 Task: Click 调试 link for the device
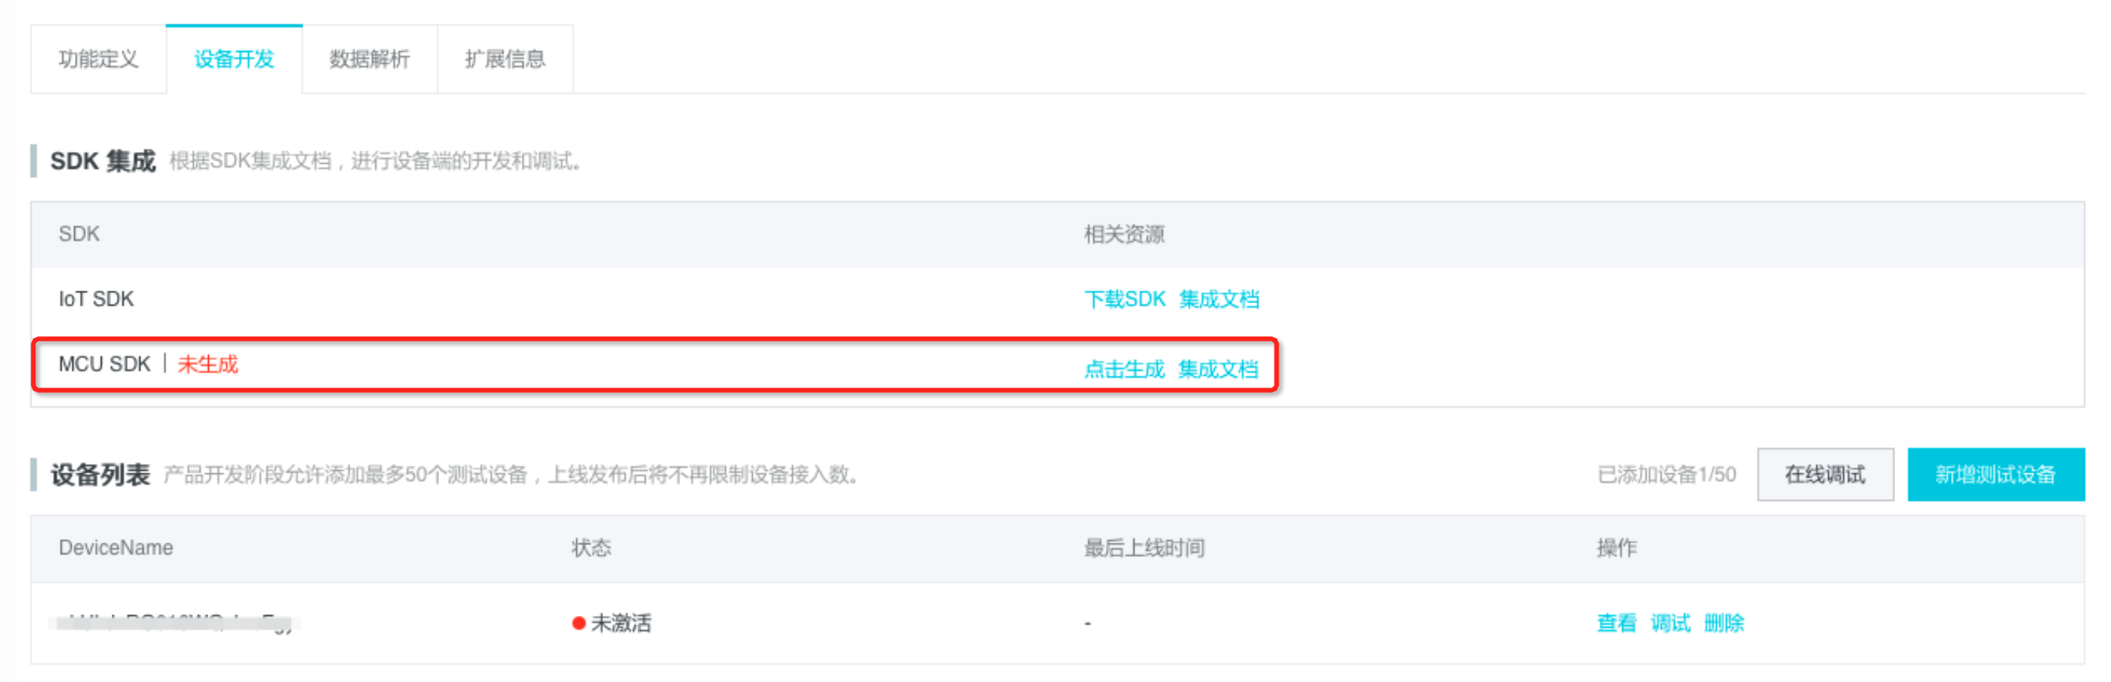(x=1670, y=624)
